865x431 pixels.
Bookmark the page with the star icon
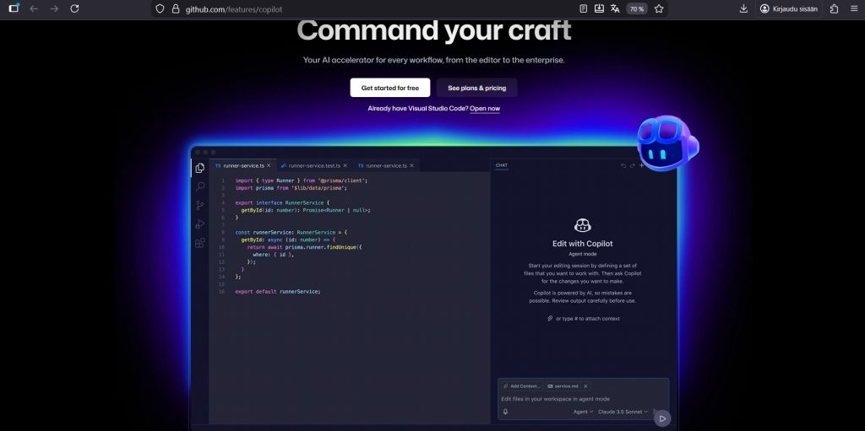tap(659, 8)
